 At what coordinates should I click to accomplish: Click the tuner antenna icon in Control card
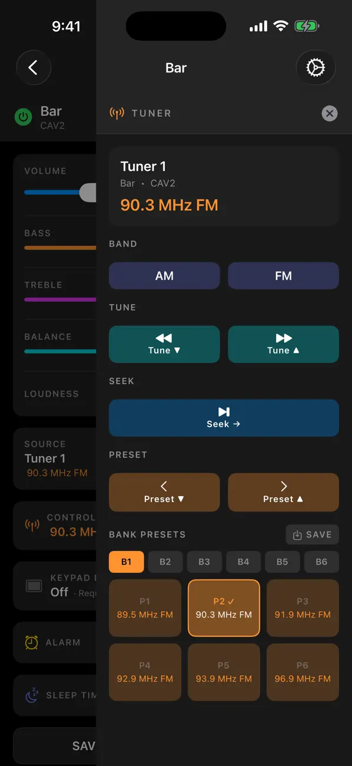32,525
